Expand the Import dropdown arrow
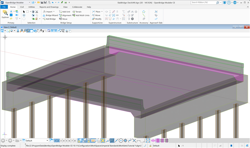Screen dimensions: 250x148 tap(54, 12)
